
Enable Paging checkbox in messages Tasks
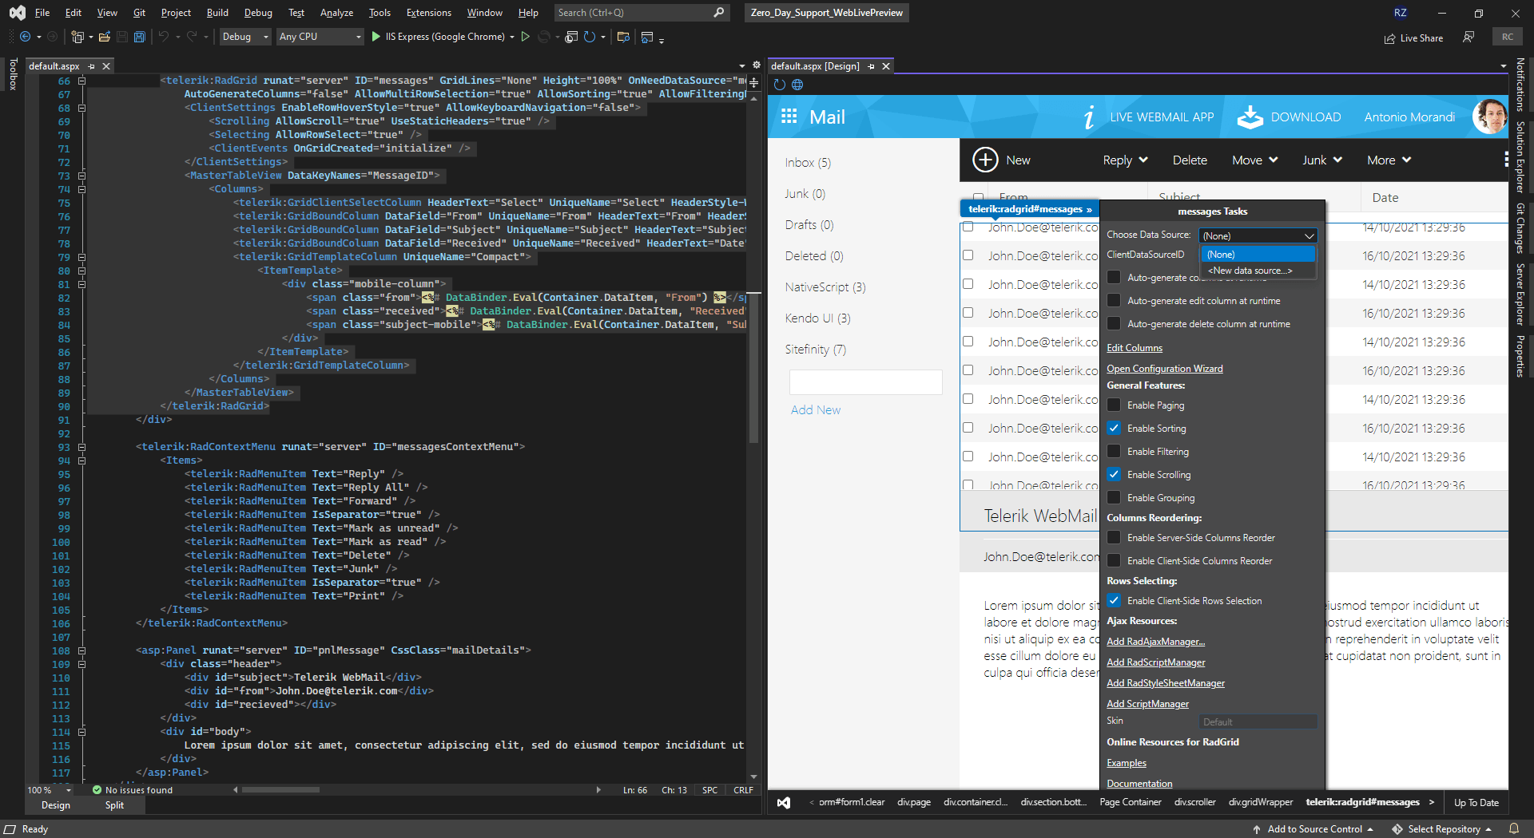(1114, 405)
